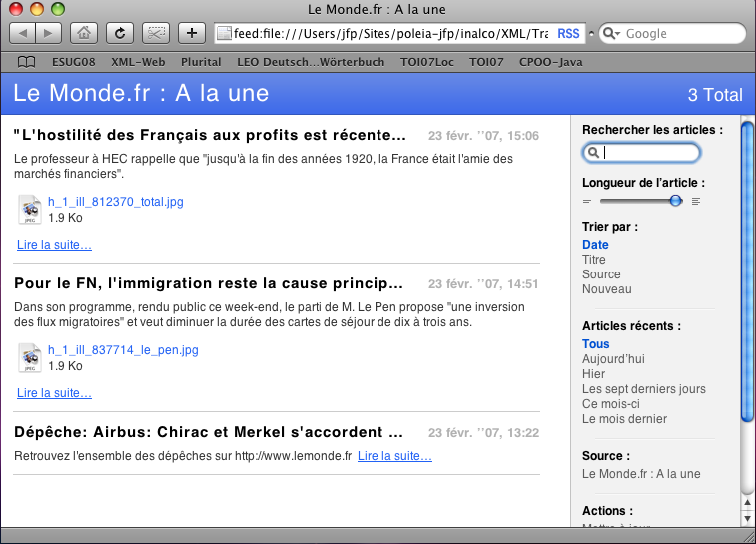The width and height of the screenshot is (756, 544).
Task: Open the TOI07Loc bookmark
Action: point(427,62)
